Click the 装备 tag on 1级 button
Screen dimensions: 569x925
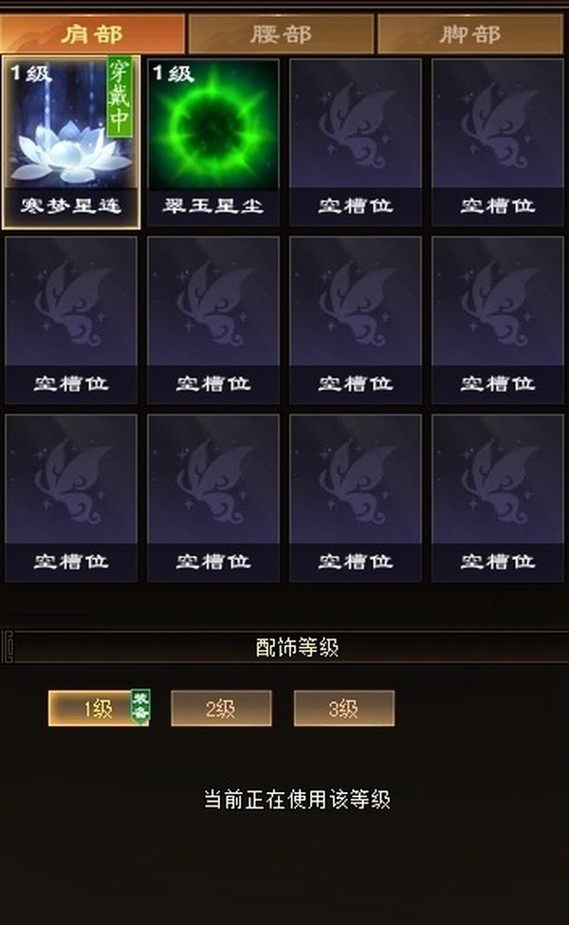click(x=140, y=706)
